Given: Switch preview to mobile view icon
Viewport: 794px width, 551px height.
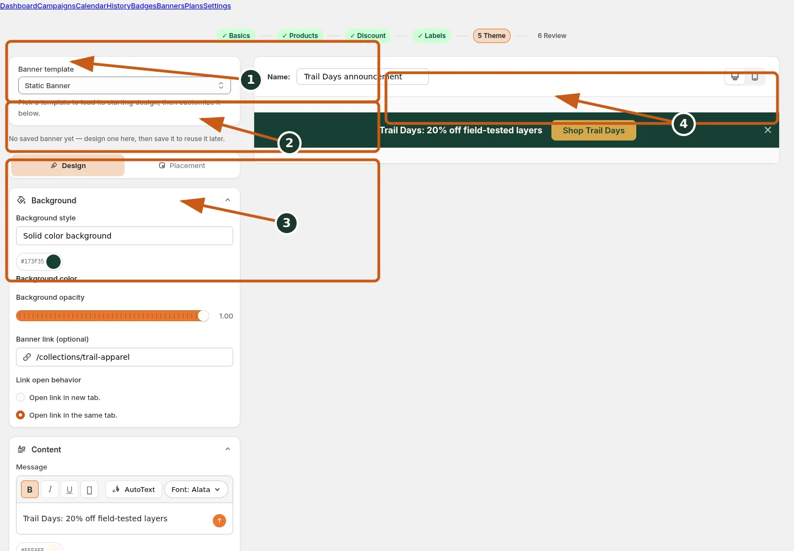Looking at the screenshot, I should click(x=755, y=77).
